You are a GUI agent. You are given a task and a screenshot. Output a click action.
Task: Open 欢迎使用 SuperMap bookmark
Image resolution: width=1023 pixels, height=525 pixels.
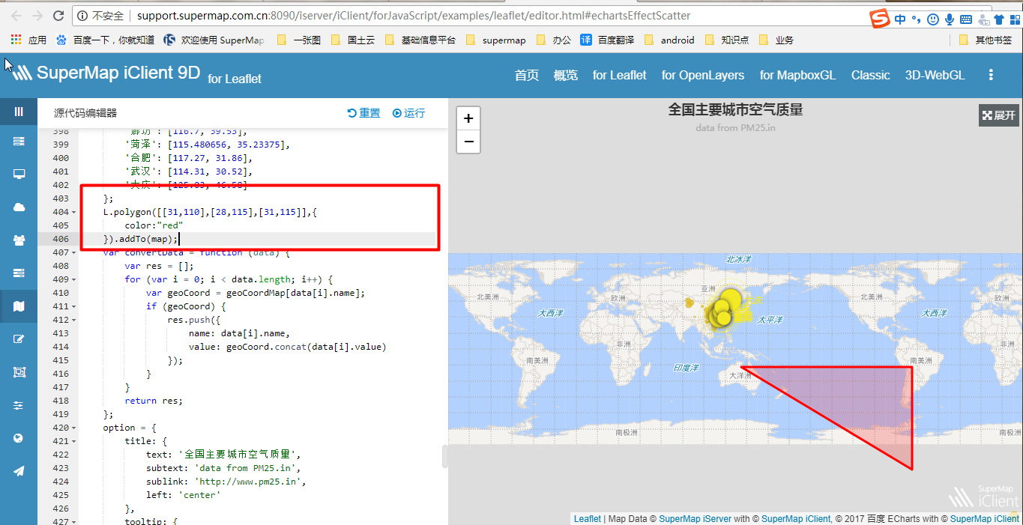(214, 40)
